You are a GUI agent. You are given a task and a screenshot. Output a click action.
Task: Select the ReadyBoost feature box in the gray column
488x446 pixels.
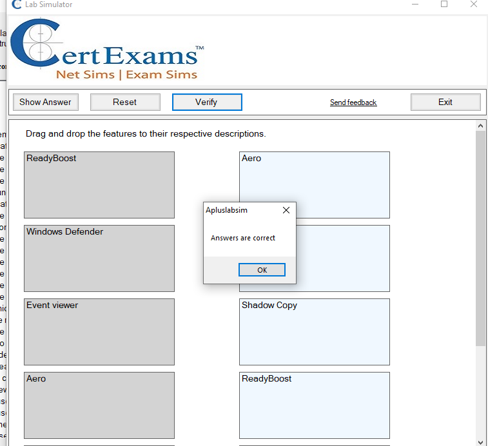(99, 185)
